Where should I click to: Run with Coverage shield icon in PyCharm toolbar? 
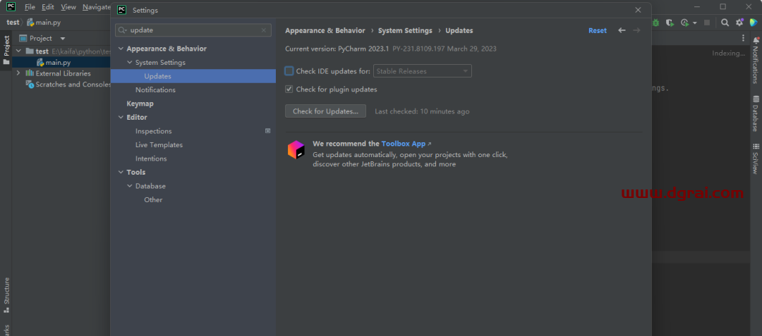tap(670, 23)
